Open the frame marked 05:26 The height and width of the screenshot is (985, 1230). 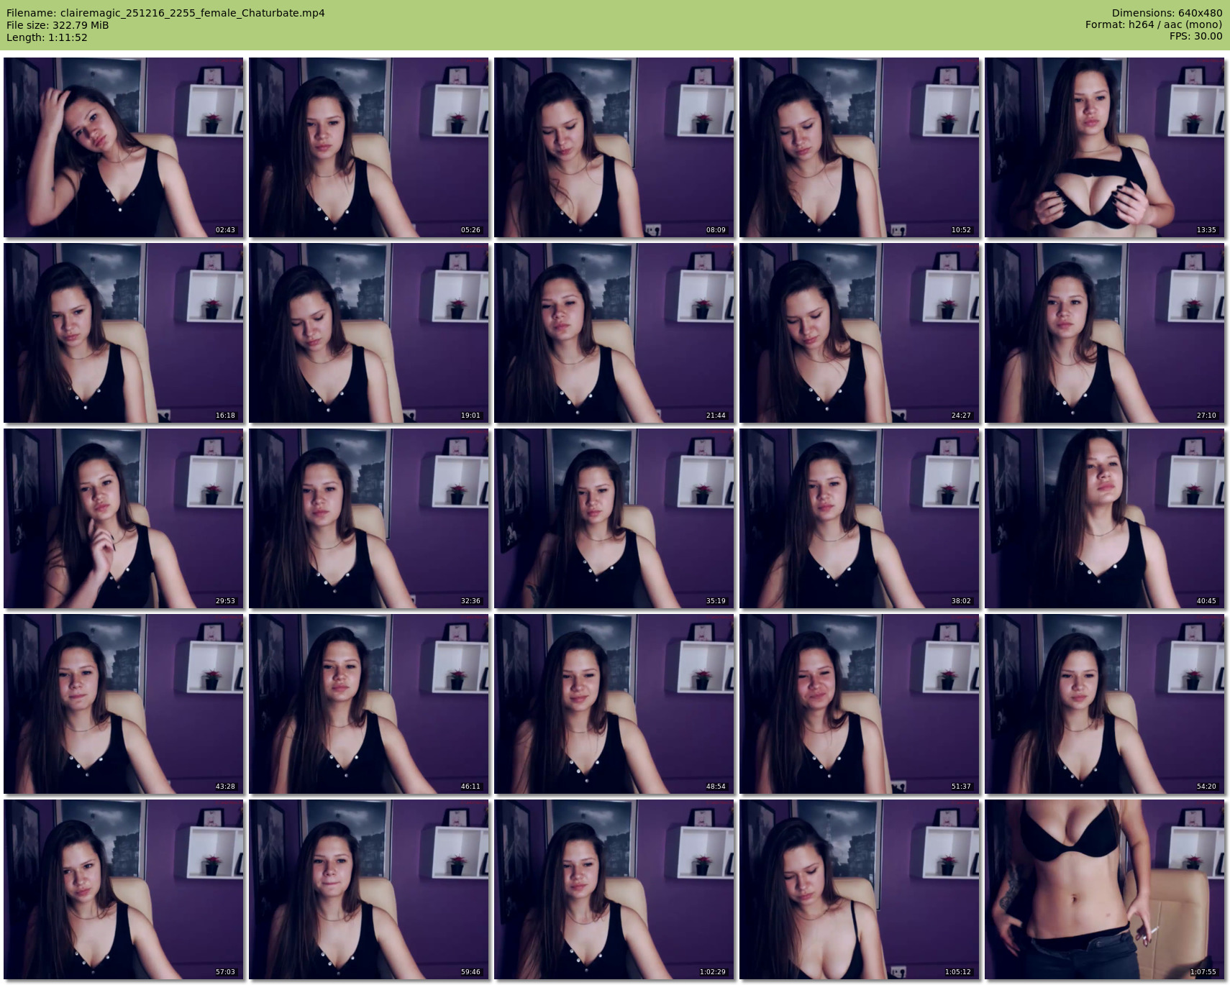(x=369, y=147)
